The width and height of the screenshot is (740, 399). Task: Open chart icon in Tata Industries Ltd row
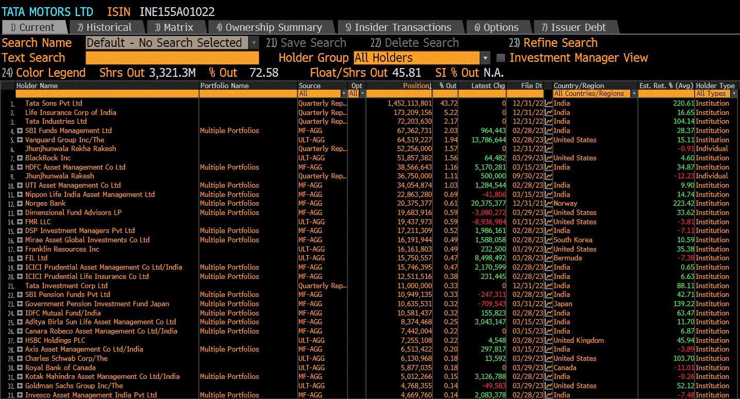(x=549, y=122)
